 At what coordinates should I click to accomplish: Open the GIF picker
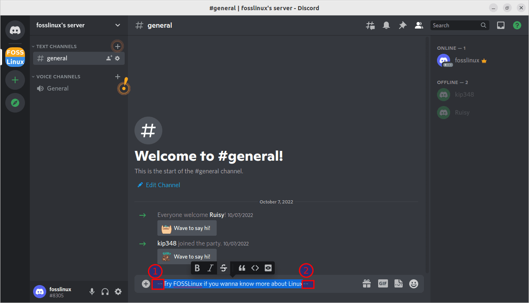(383, 283)
